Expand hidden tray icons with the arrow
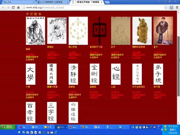180x135 pixels. click(x=162, y=130)
